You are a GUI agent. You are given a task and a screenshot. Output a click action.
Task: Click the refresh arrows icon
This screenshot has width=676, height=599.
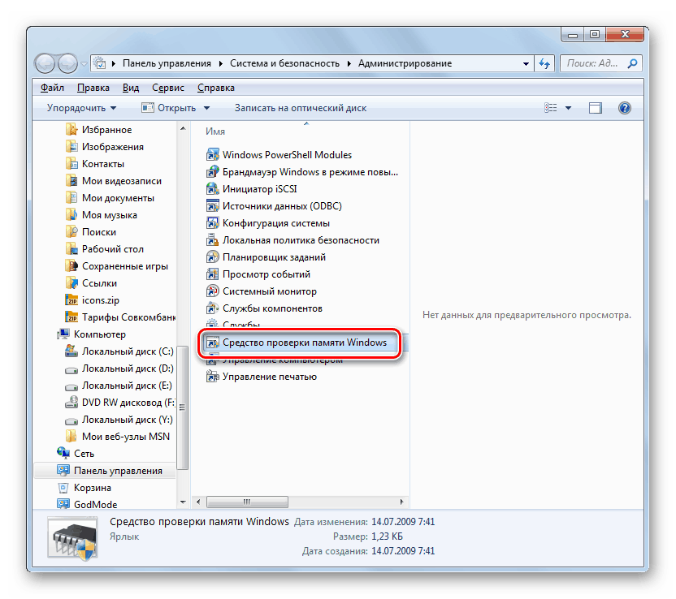pos(544,64)
